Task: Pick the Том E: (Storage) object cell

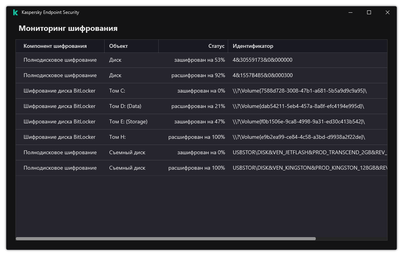Action: click(x=128, y=121)
